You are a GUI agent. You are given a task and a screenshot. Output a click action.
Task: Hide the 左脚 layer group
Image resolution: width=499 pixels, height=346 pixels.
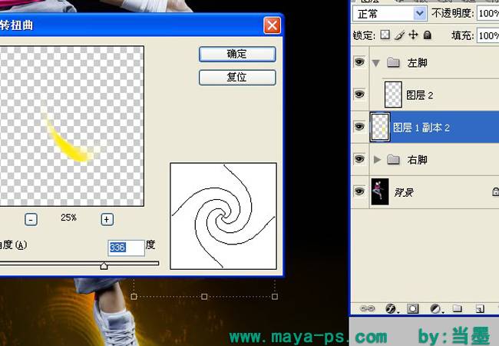point(359,62)
